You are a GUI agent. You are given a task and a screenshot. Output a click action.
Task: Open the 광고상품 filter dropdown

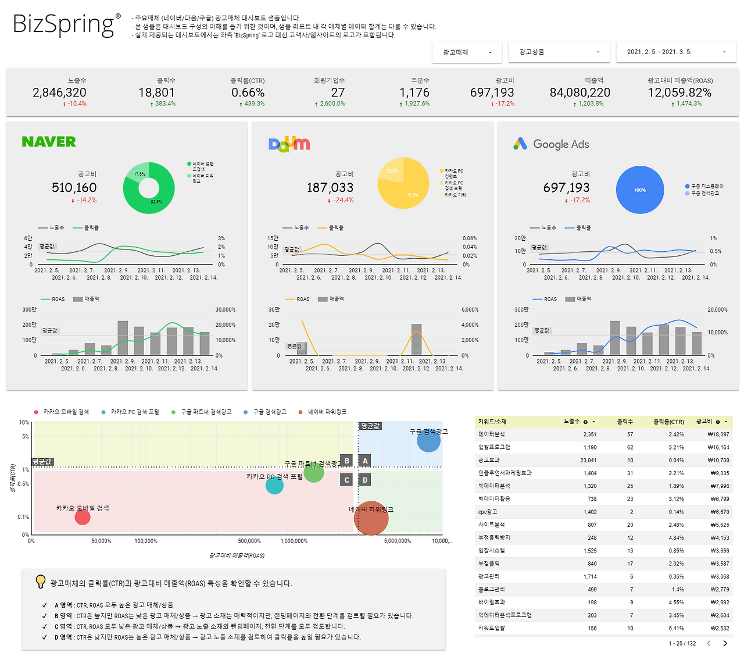click(x=559, y=52)
